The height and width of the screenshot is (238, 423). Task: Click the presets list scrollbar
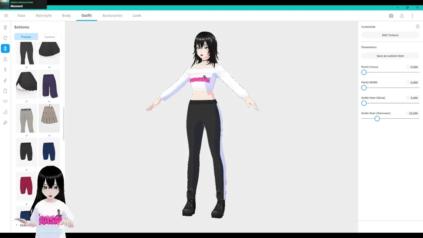(63, 124)
